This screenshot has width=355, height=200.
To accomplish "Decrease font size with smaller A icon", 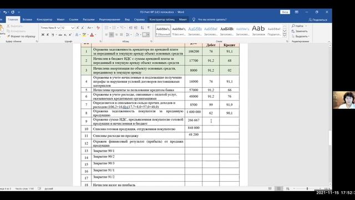I will tap(83, 28).
